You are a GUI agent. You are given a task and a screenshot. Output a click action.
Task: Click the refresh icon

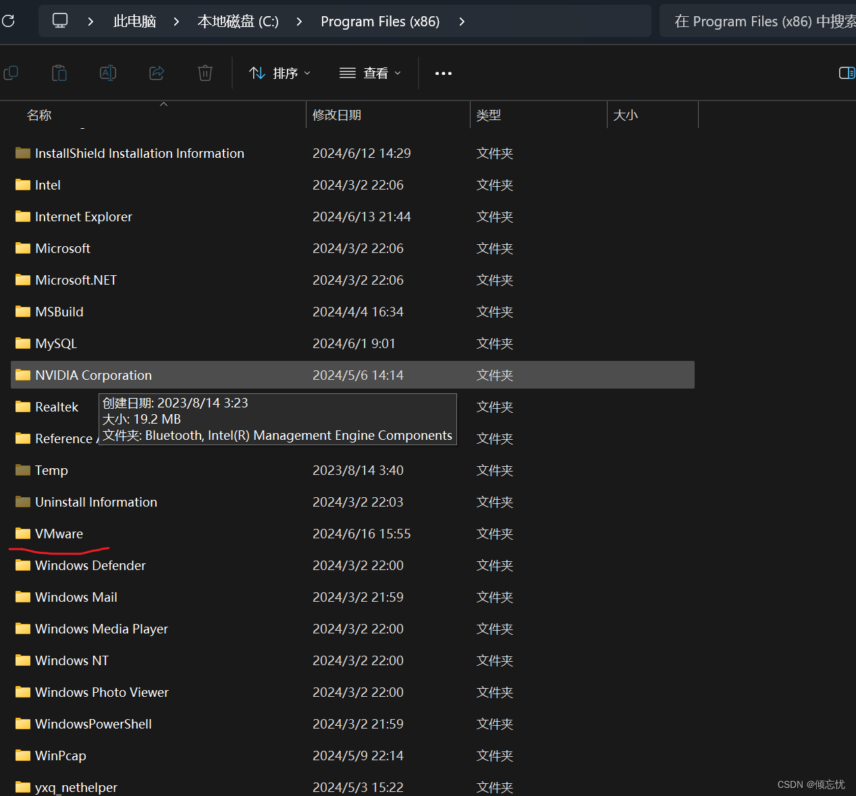click(x=8, y=21)
